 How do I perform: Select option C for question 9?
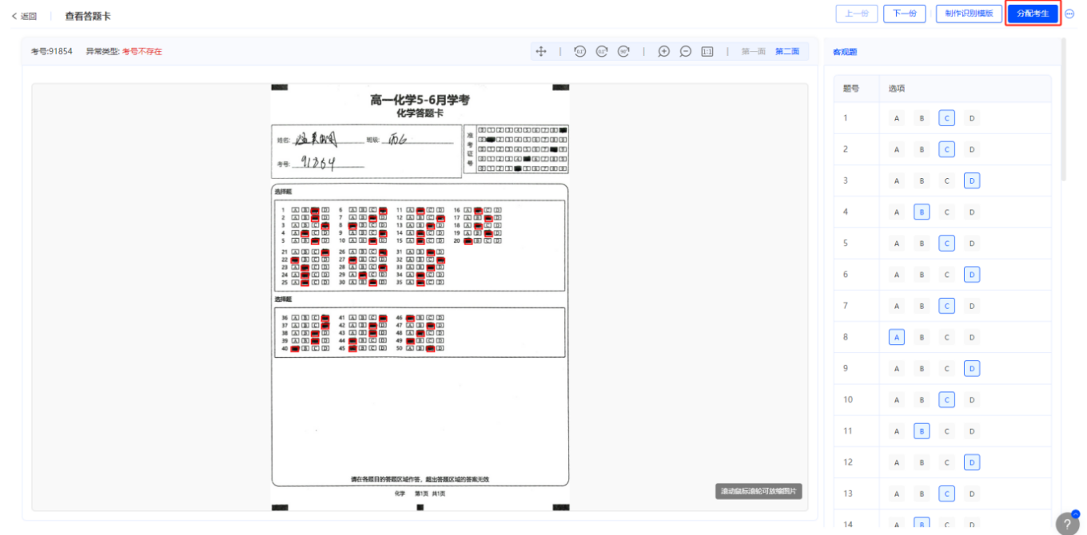pyautogui.click(x=947, y=368)
